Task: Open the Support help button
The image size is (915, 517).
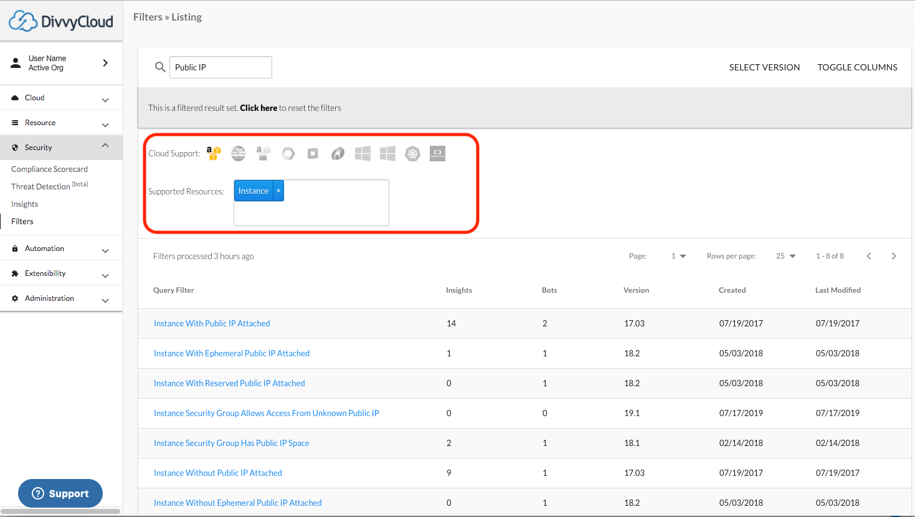Action: click(60, 493)
